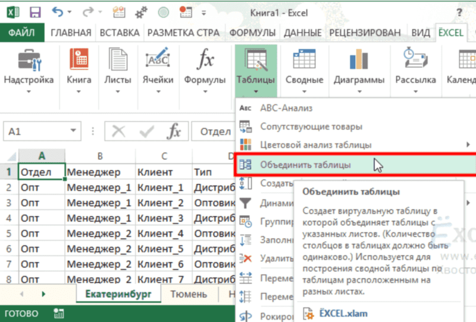Click the macro record icon in status bar

[58, 314]
